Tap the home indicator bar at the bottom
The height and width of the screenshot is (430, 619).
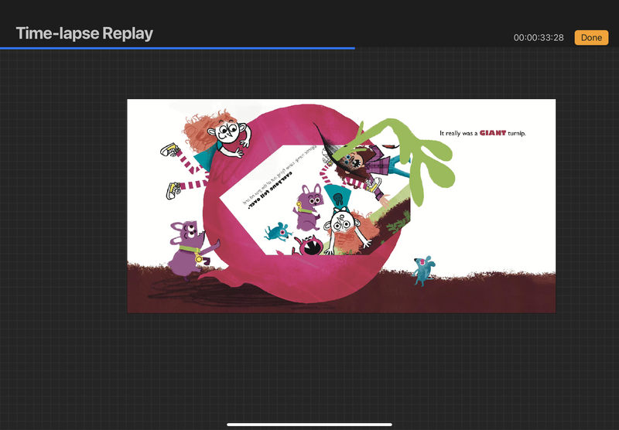[x=309, y=424]
